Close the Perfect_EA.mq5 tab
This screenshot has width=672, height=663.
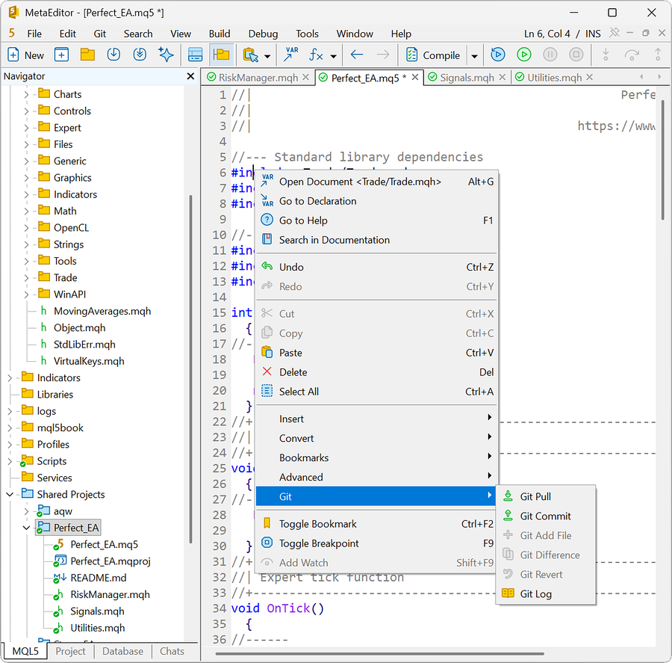(415, 77)
